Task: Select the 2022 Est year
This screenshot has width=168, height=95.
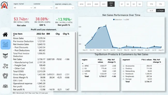Action: tap(111, 4)
